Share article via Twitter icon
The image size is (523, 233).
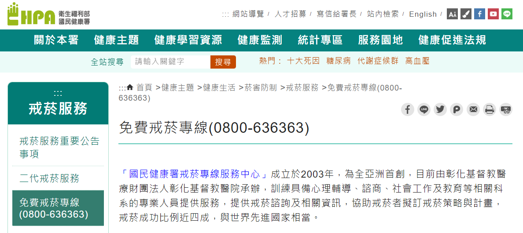point(440,109)
